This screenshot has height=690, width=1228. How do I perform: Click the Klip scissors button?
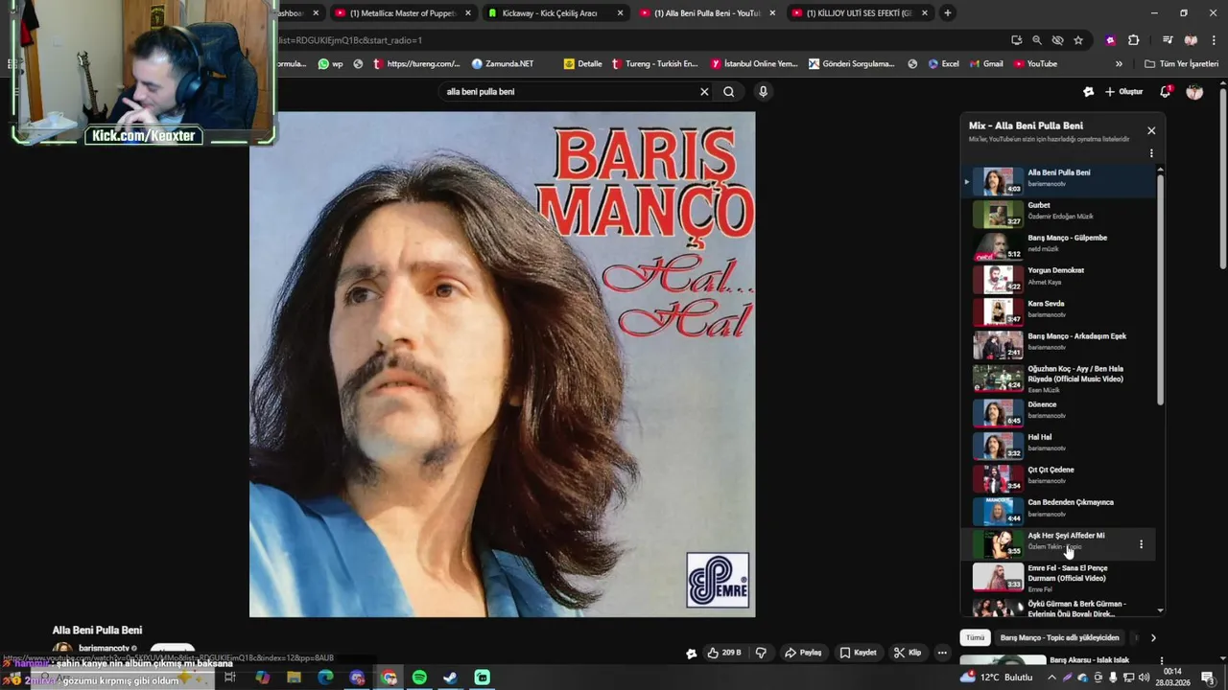907,653
